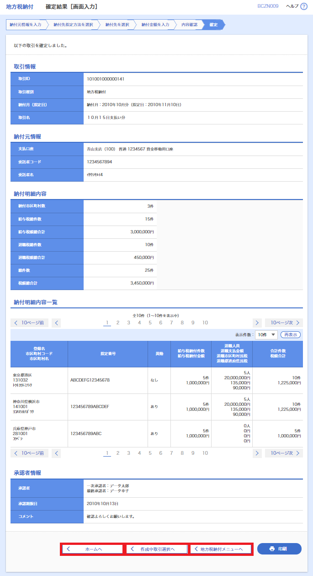Image resolution: width=313 pixels, height=576 pixels.
Task: Click the 合計件数 税額合計 column header
Action: pyautogui.click(x=278, y=354)
